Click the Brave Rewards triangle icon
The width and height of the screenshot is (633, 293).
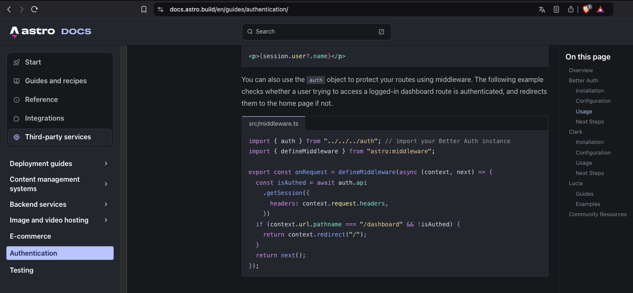click(601, 9)
